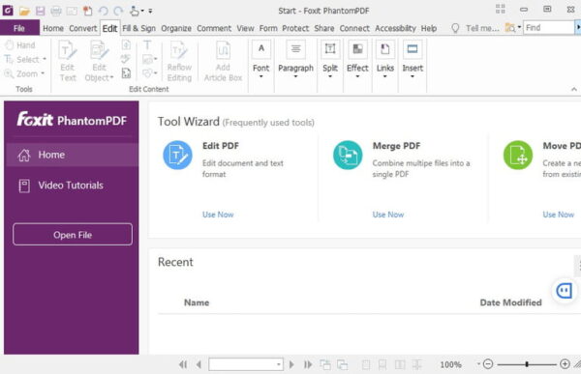Switch to the Comment tab
Image resolution: width=581 pixels, height=374 pixels.
(x=214, y=28)
